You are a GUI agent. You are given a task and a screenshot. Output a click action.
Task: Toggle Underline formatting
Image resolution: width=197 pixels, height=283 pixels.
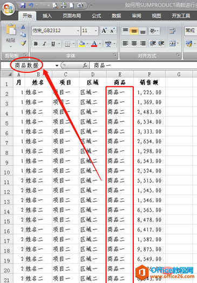coord(53,44)
